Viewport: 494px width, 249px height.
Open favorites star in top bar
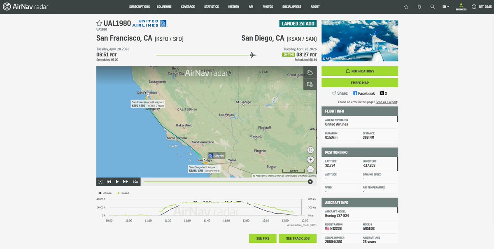(x=406, y=7)
